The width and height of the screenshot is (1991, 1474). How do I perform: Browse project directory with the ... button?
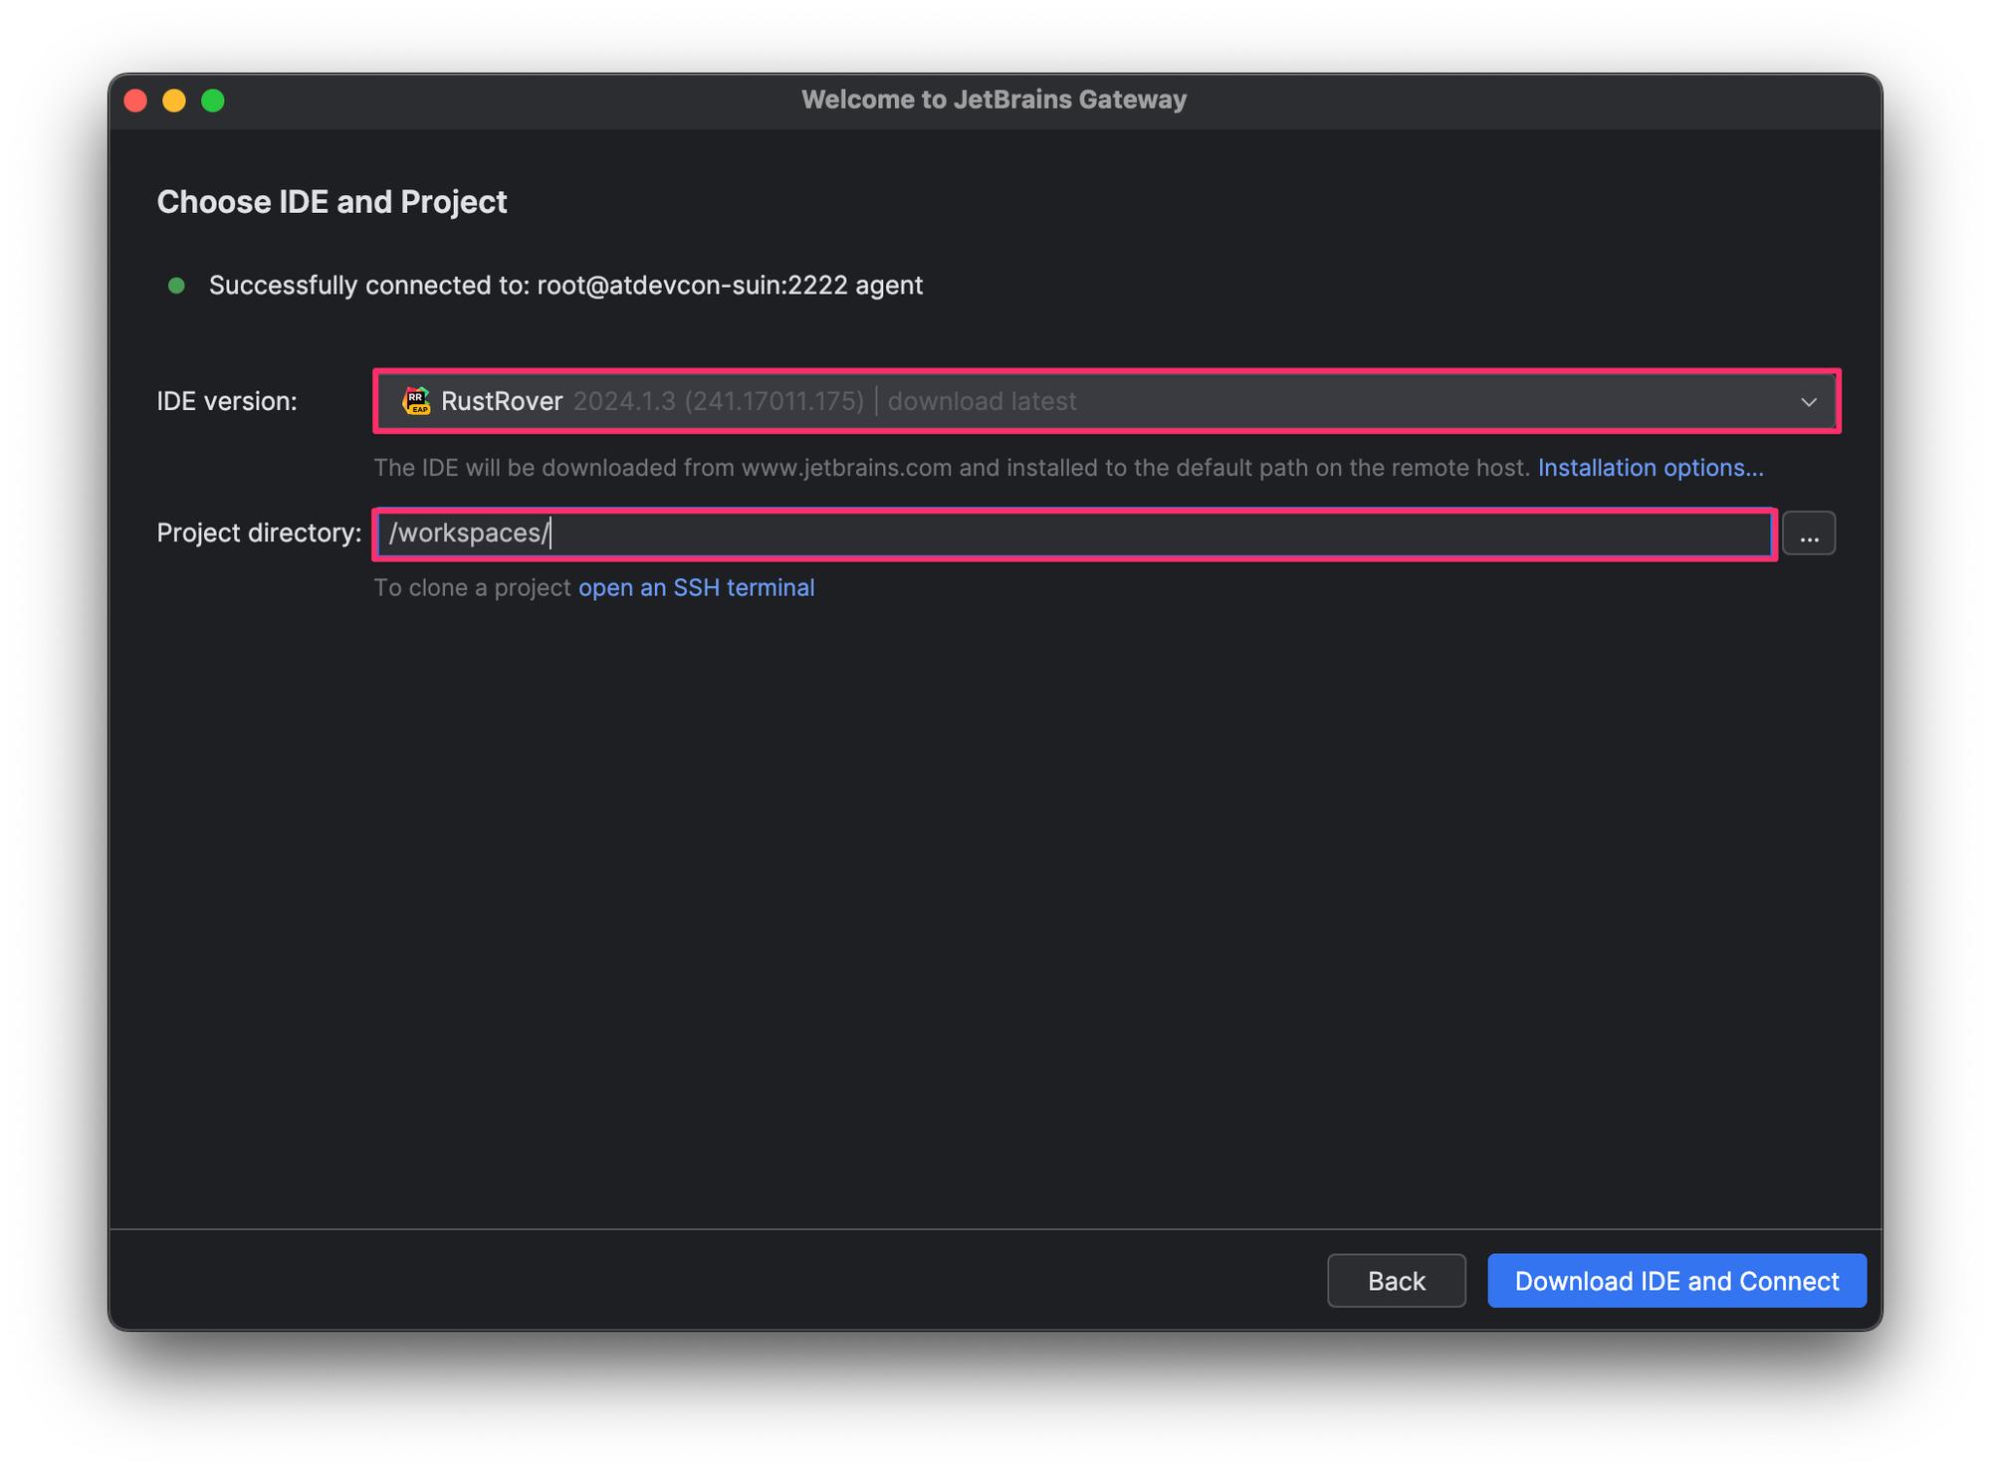click(1808, 532)
